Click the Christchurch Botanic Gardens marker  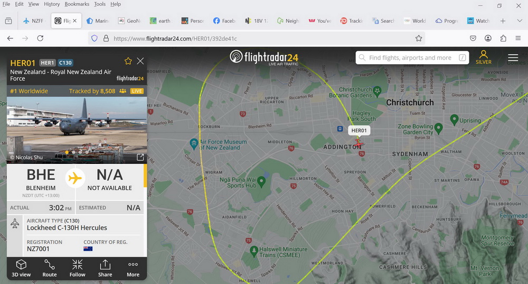[x=377, y=91]
